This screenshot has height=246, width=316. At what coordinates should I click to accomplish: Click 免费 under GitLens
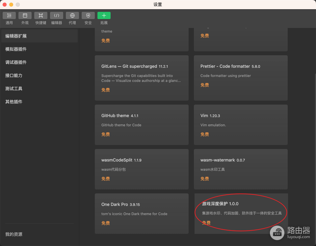106,90
